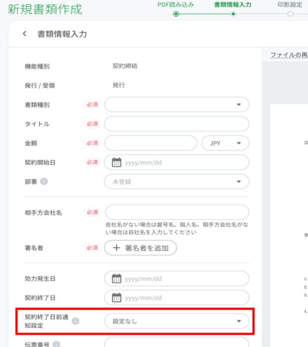Go back using the arrow beside 書類情報入力
This screenshot has width=308, height=347.
coord(25,34)
